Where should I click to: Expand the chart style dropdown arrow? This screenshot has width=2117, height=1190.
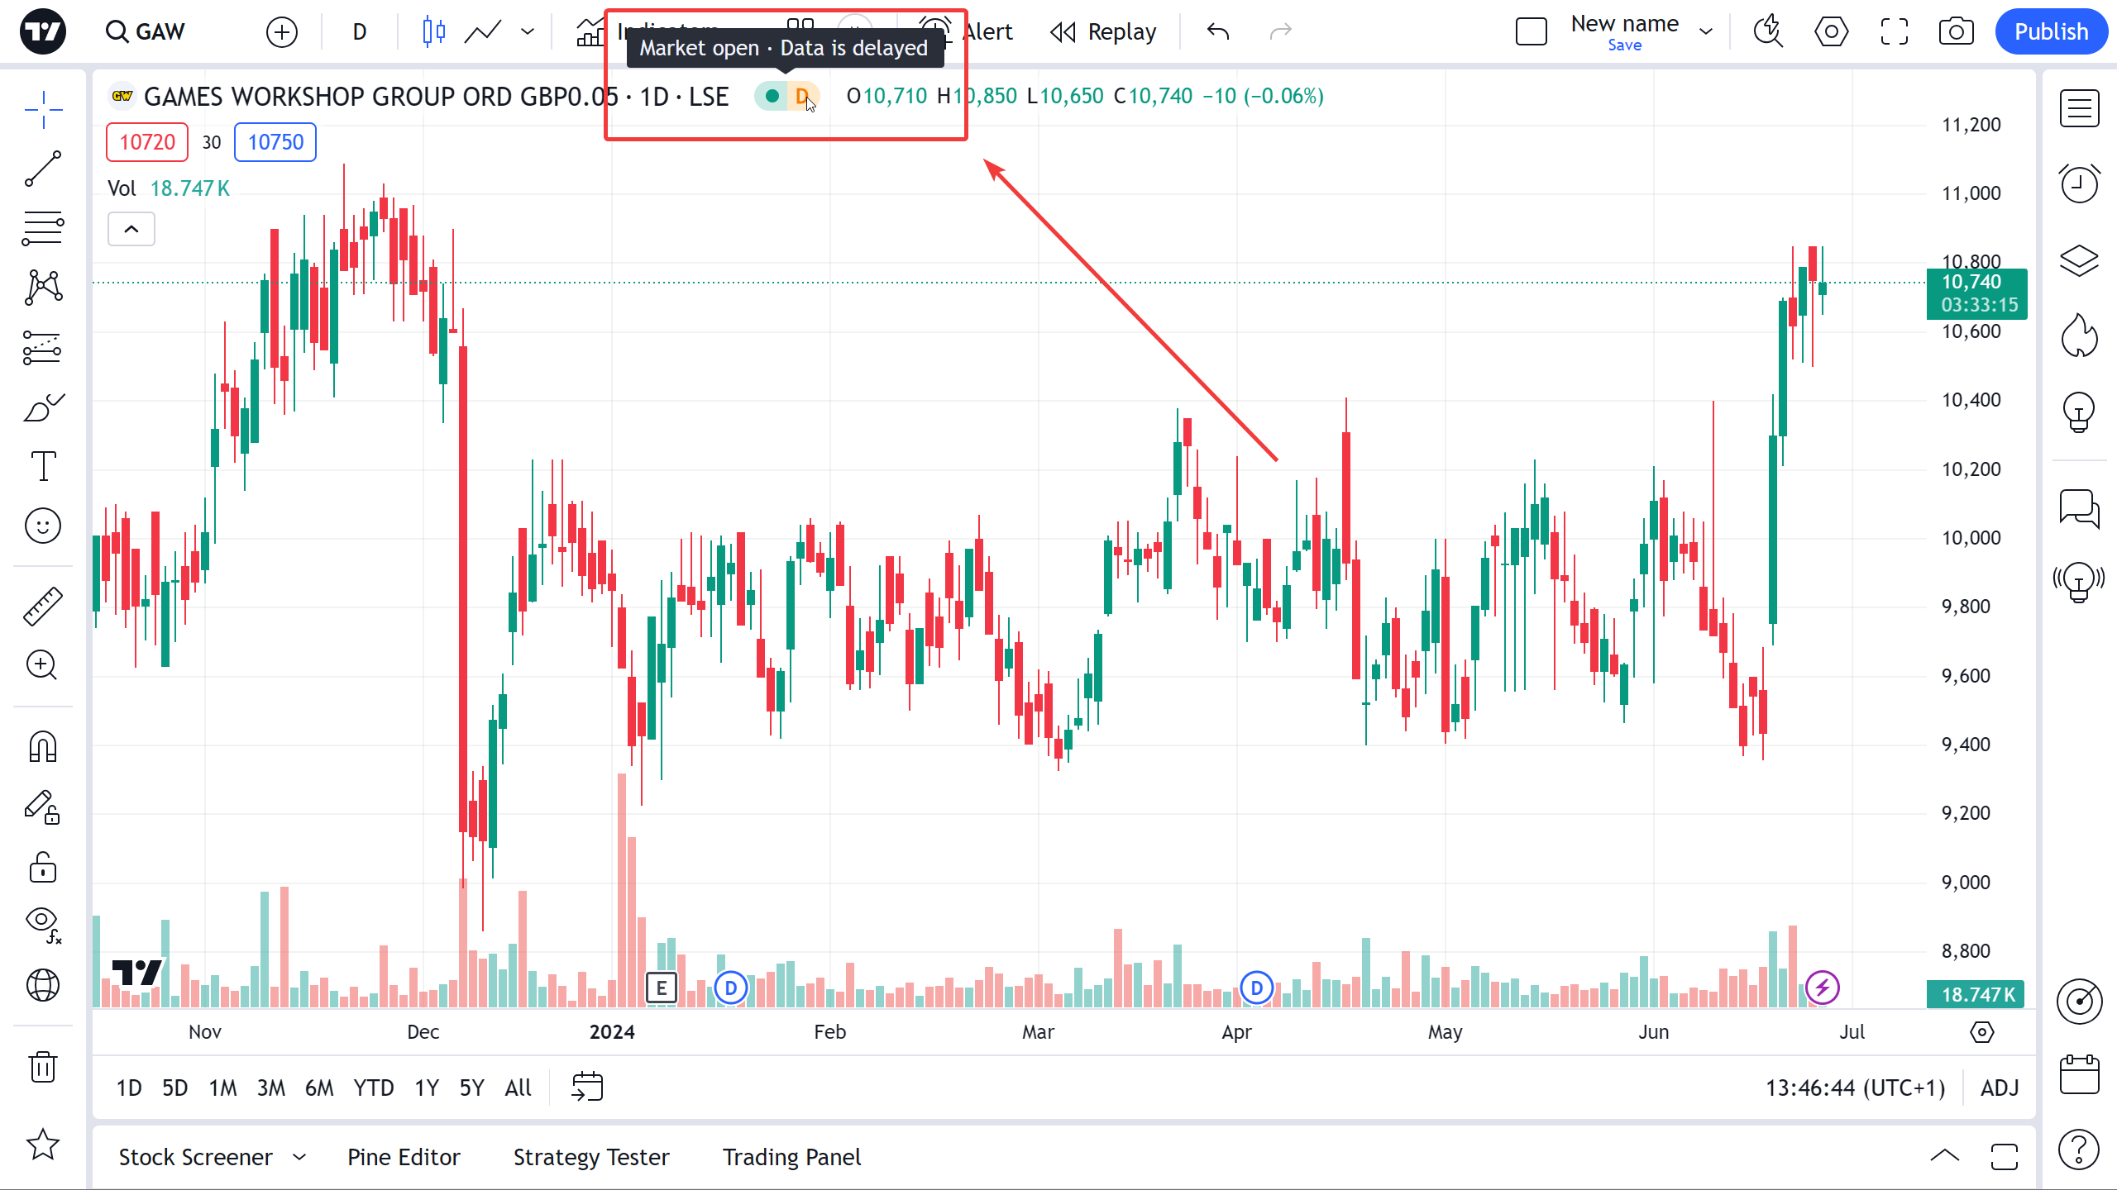[x=528, y=32]
